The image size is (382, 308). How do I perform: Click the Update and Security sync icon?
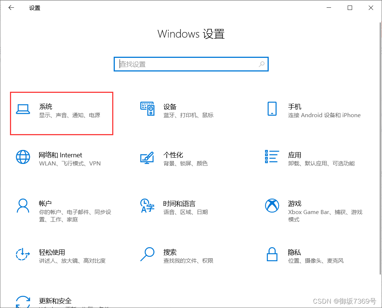coord(23,302)
